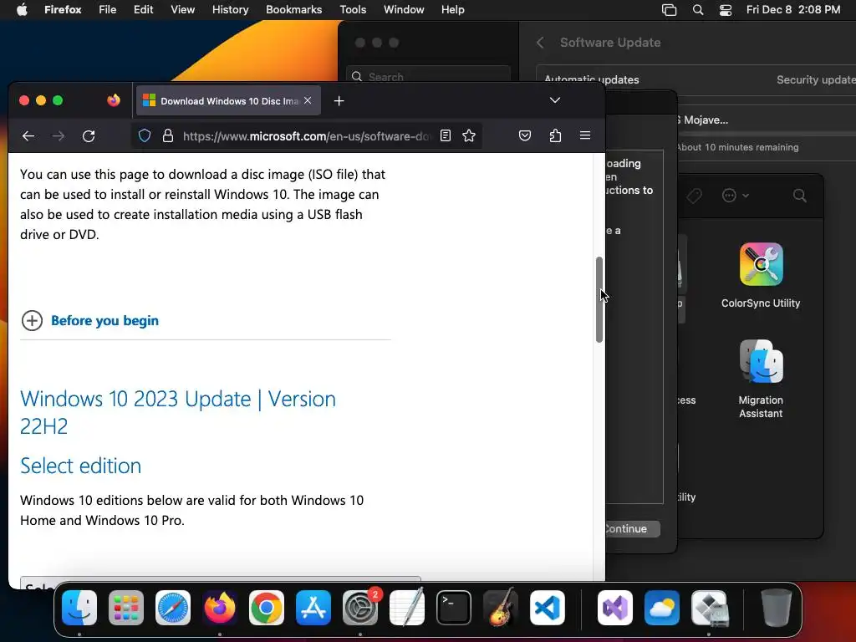The height and width of the screenshot is (642, 856).
Task: Open the View menu
Action: tap(183, 10)
